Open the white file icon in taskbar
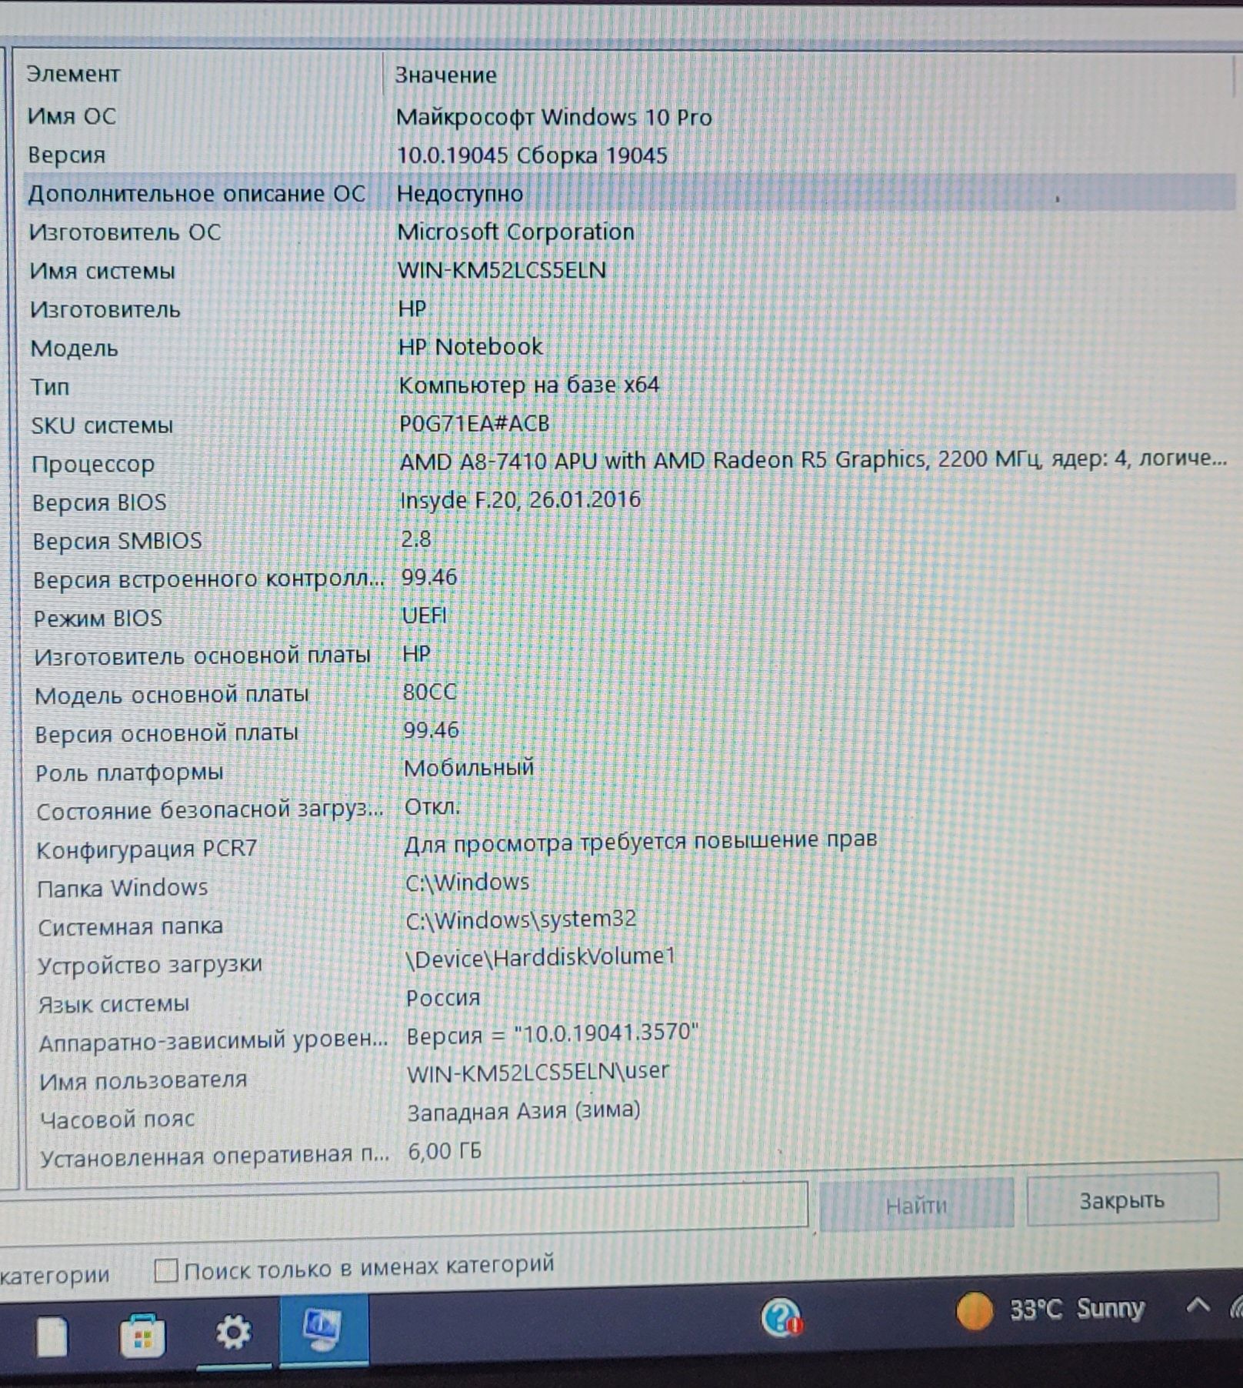Image resolution: width=1243 pixels, height=1388 pixels. 52,1336
